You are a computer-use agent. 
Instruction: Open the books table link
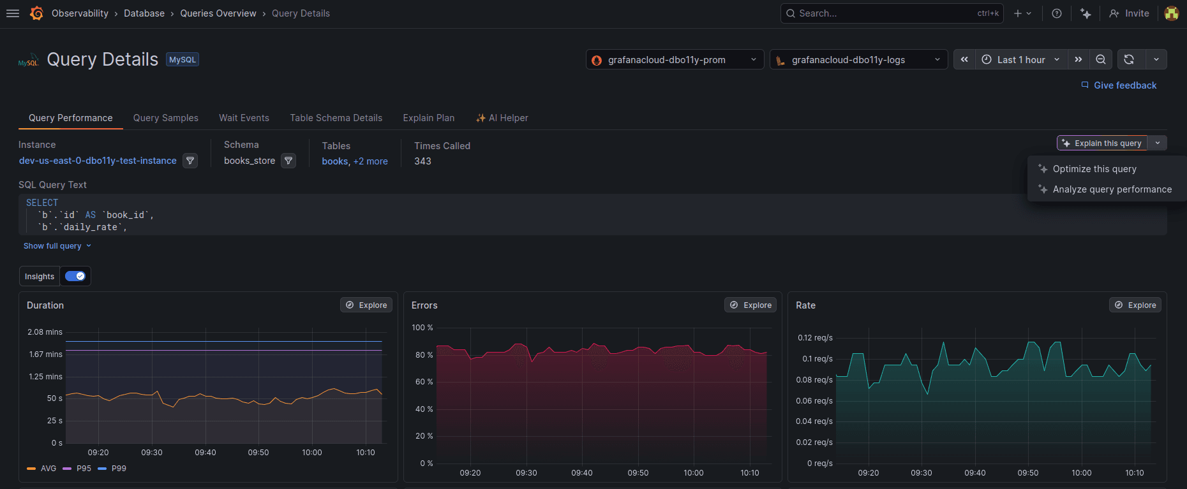(x=335, y=161)
